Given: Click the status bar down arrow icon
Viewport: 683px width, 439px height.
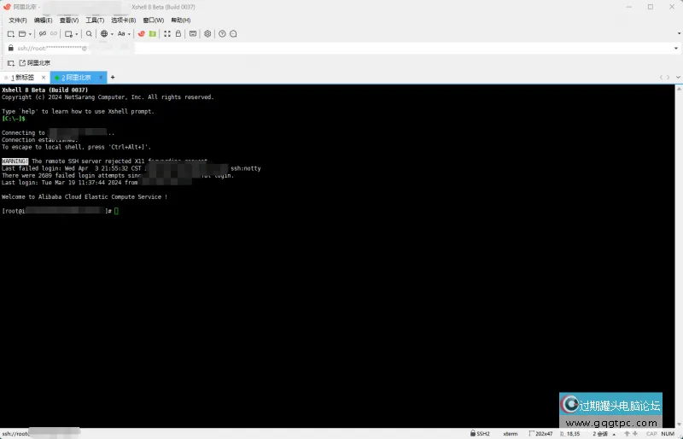Looking at the screenshot, I should pos(635,434).
